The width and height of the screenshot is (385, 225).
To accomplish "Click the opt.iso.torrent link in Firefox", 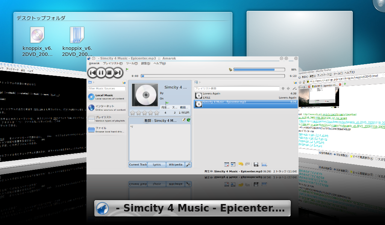I will 323,118.
